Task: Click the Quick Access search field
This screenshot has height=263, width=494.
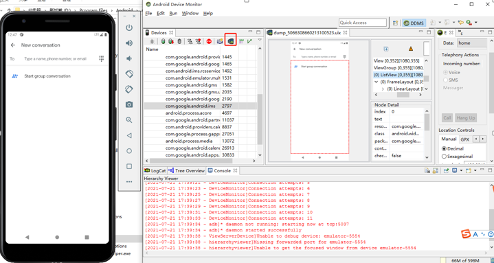Action: tap(363, 23)
